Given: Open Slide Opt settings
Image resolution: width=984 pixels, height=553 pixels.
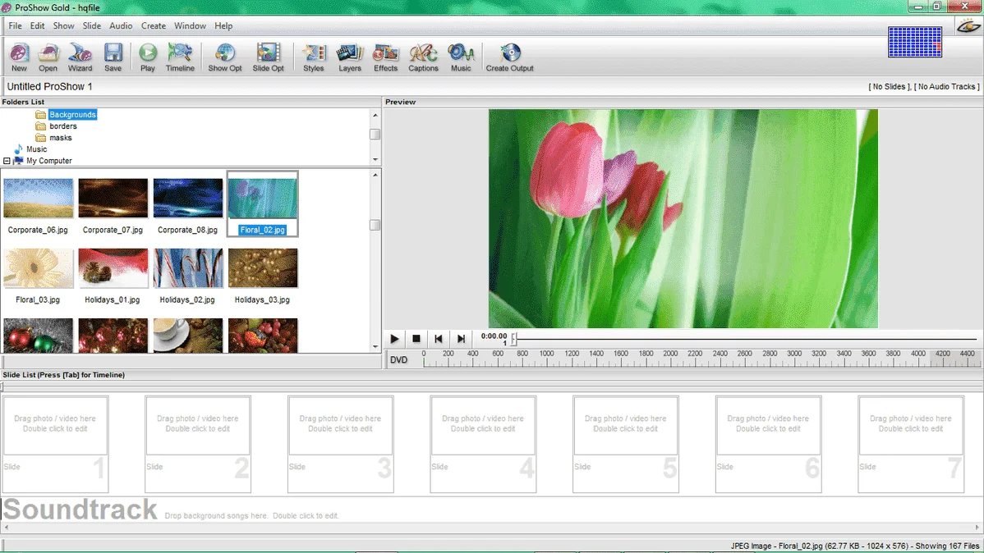Looking at the screenshot, I should (x=268, y=57).
